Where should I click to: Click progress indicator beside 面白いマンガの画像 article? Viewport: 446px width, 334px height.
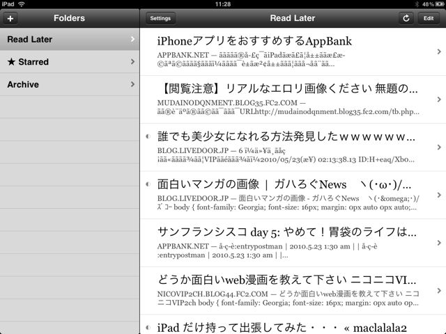pyautogui.click(x=148, y=184)
